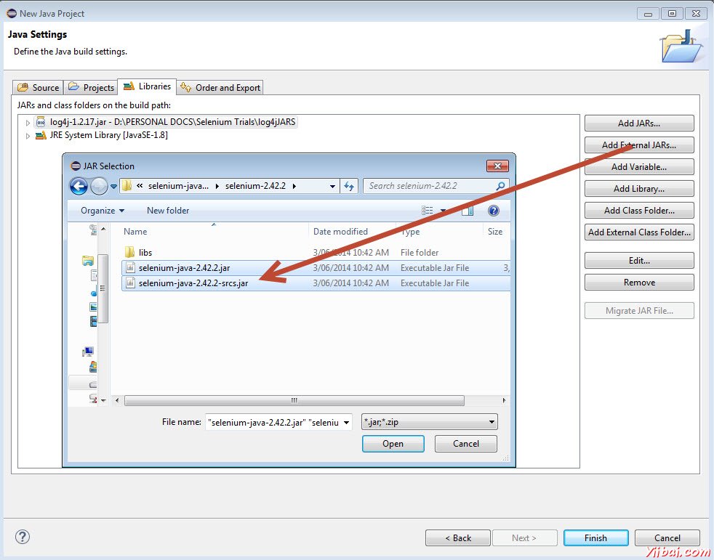Click the Add External JARs button
This screenshot has width=714, height=560.
(x=638, y=145)
